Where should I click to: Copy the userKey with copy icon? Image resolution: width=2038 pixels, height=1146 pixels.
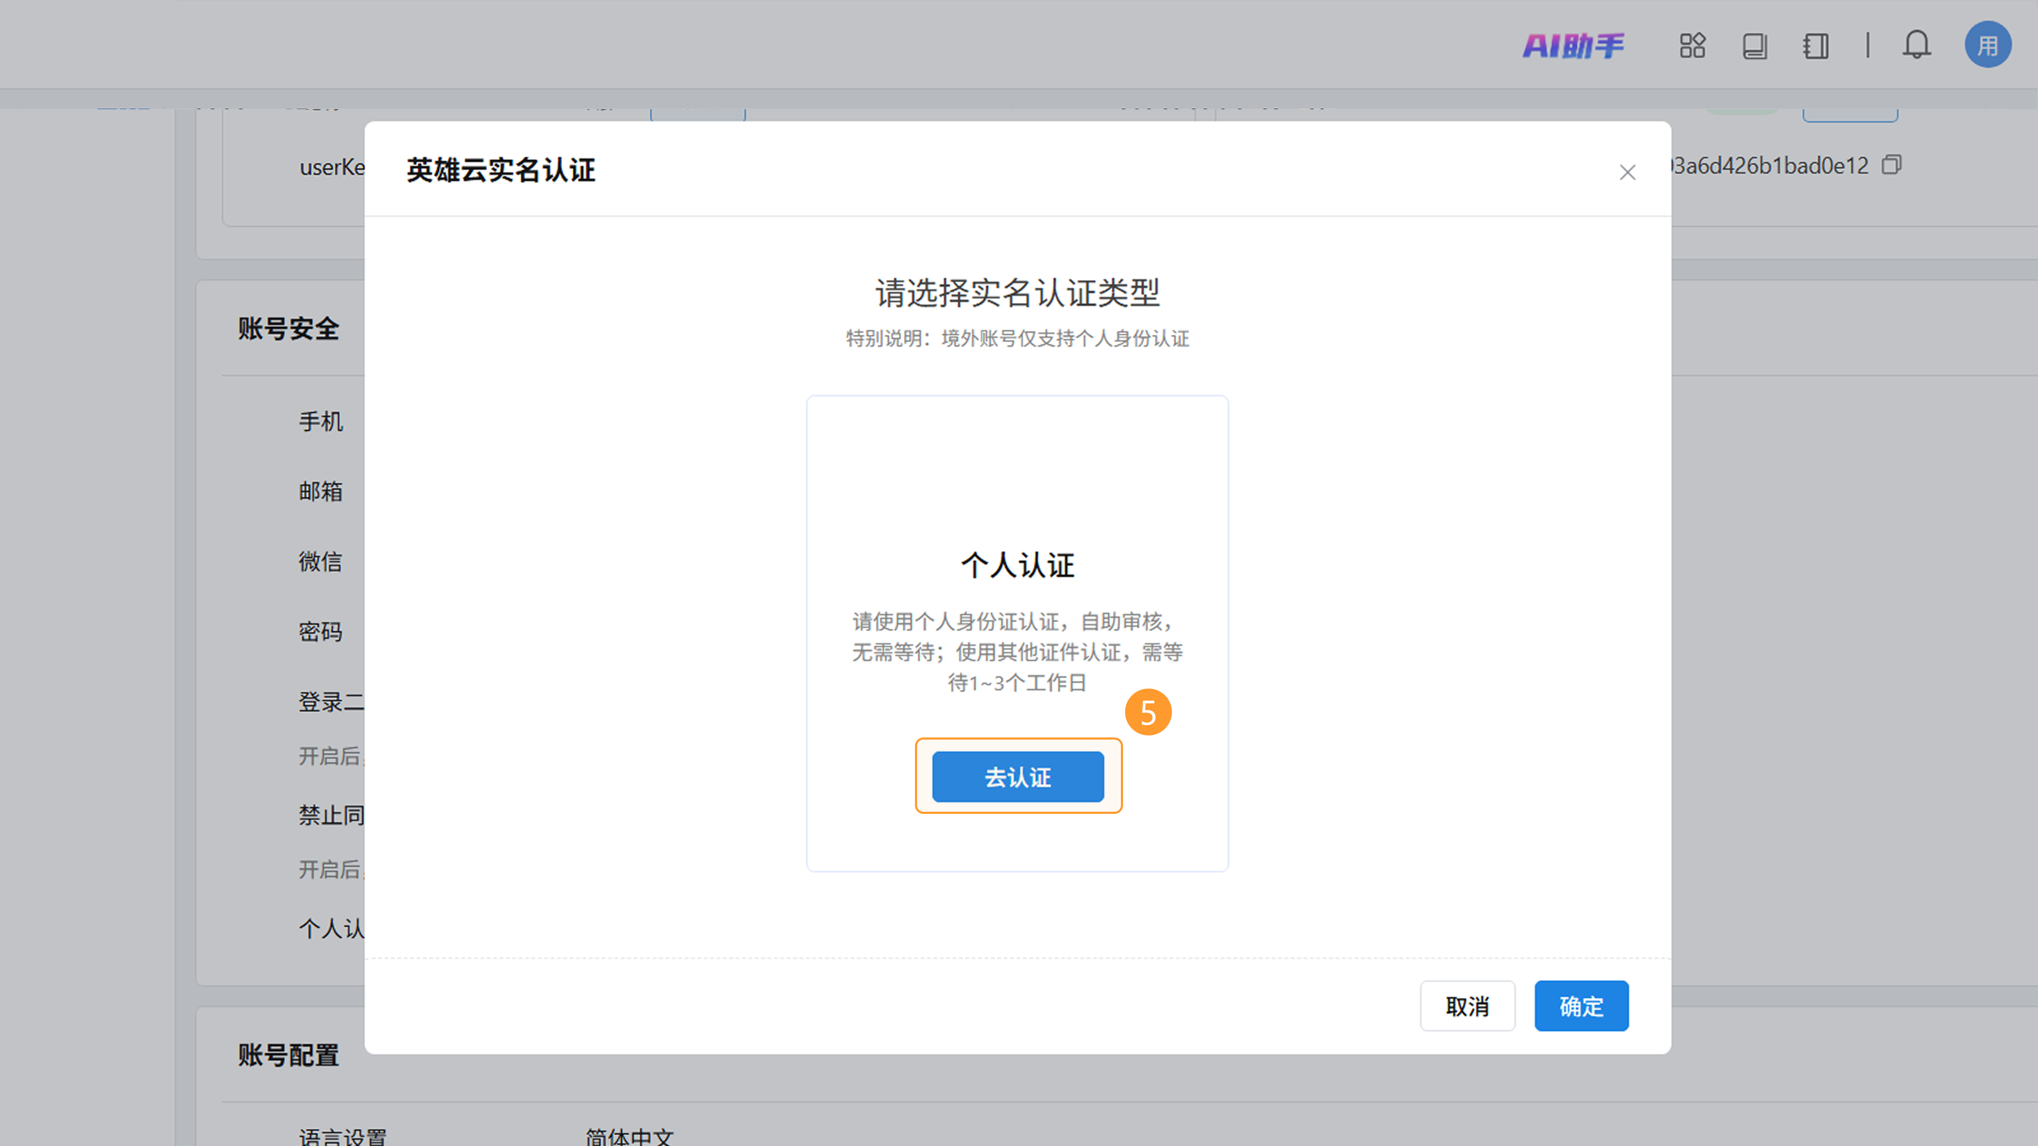point(1892,164)
